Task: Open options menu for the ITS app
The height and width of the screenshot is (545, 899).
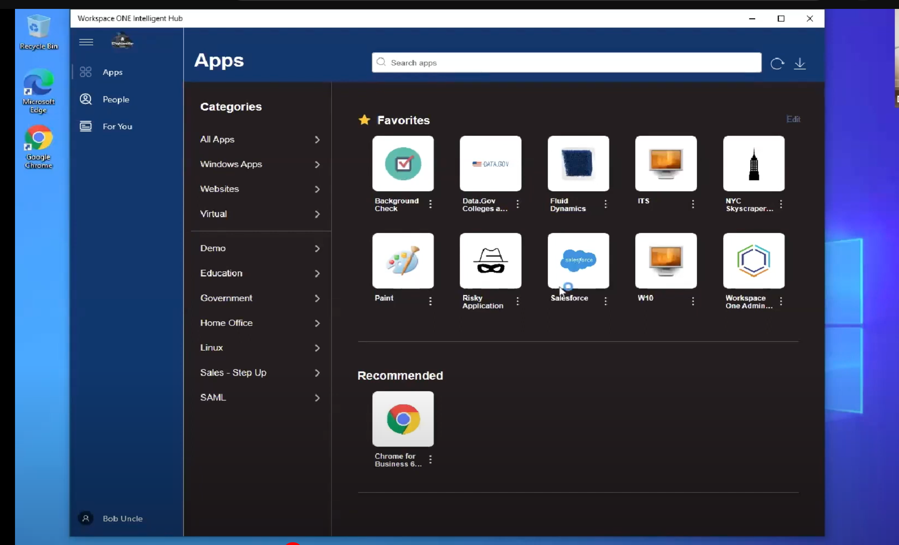Action: coord(693,204)
